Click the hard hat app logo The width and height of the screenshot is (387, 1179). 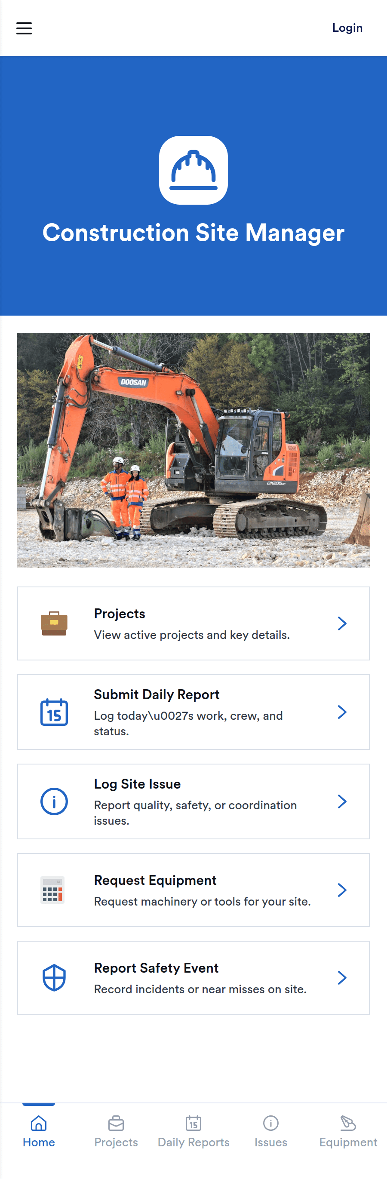coord(193,170)
